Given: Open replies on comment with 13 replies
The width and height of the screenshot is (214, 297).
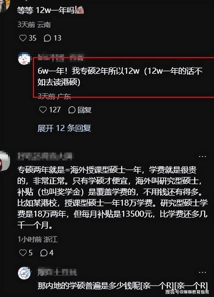Looking at the screenshot, I should pyautogui.click(x=47, y=38).
